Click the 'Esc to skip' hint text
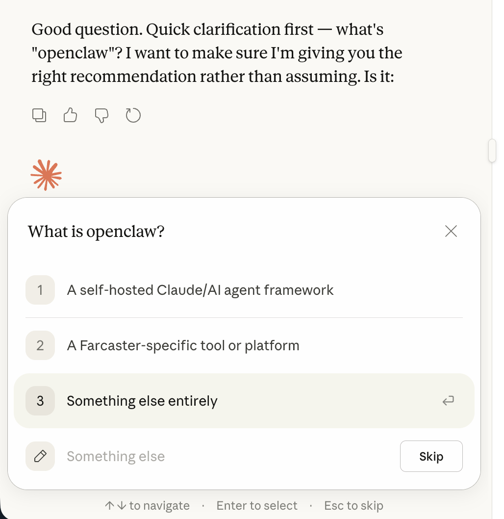504x519 pixels. [353, 506]
